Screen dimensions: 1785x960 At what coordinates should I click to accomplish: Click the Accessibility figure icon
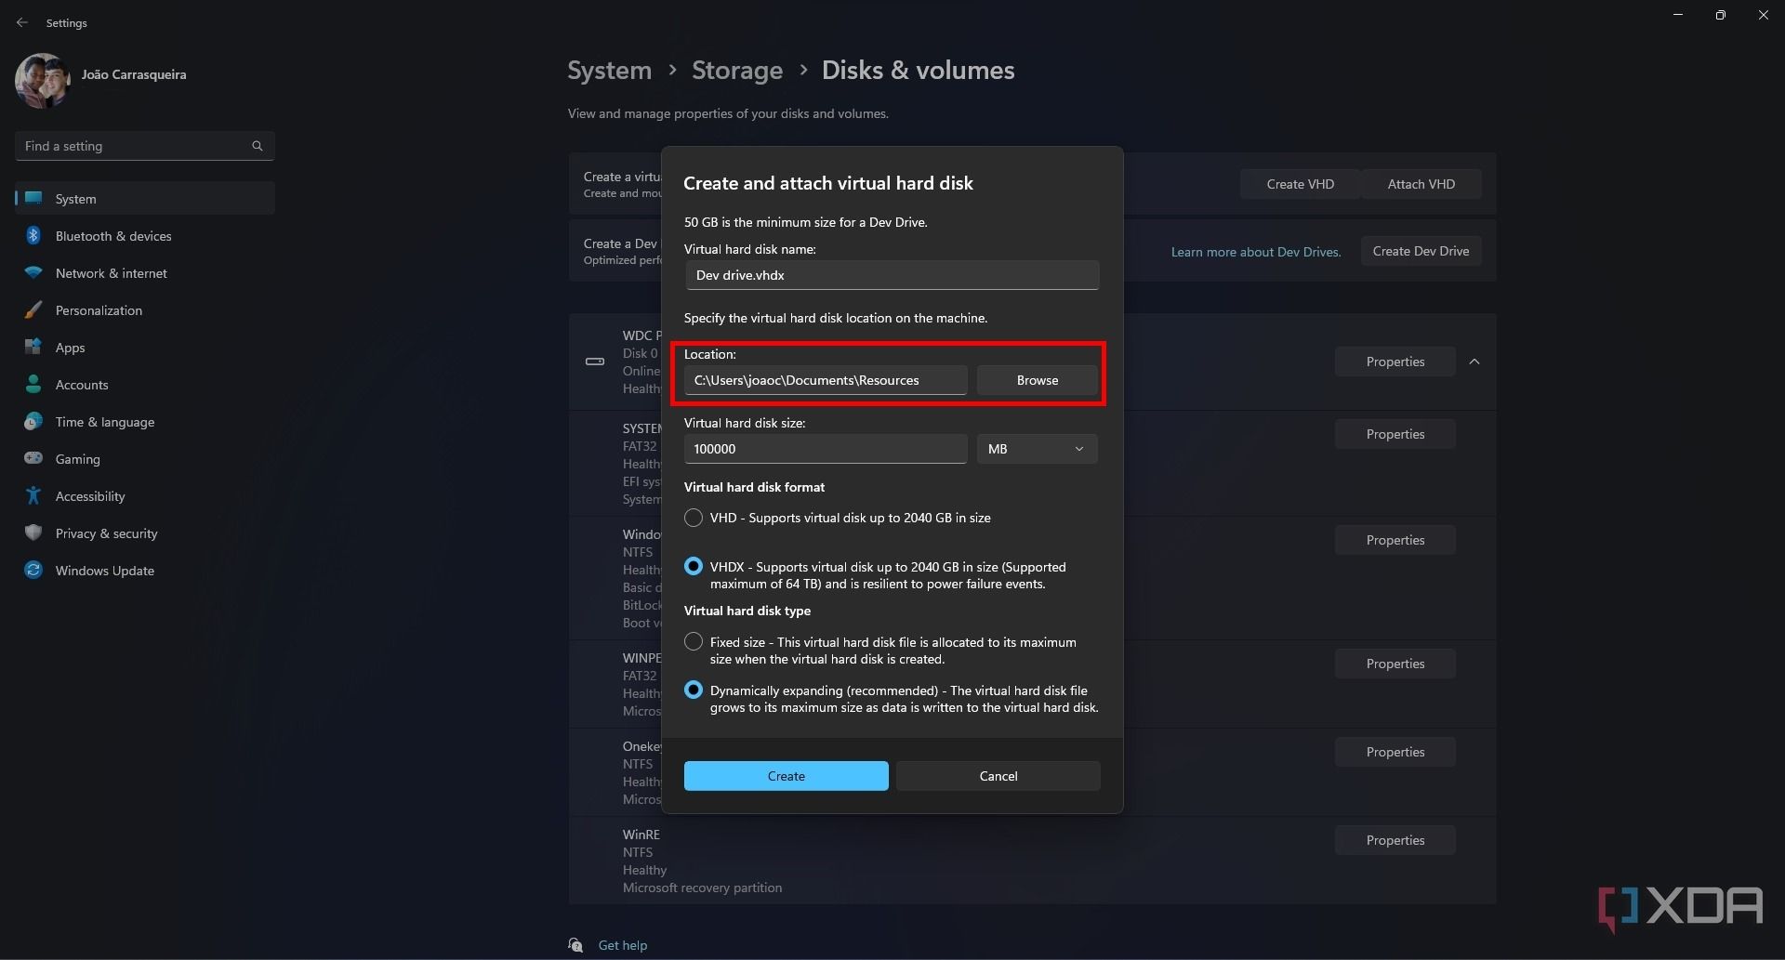click(33, 496)
